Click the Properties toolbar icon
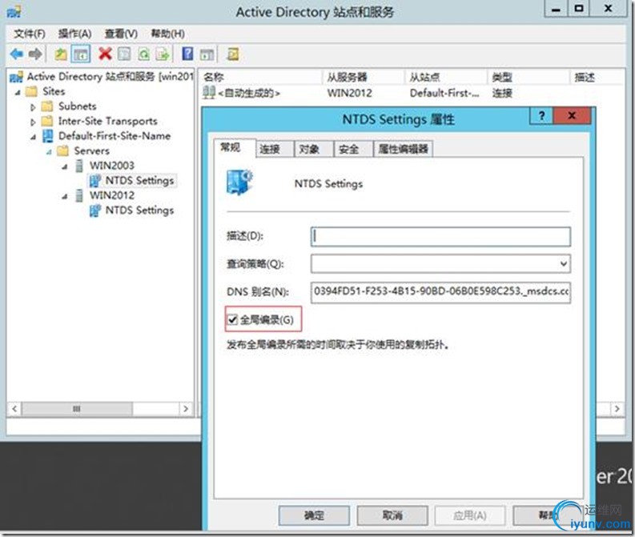Image resolution: width=635 pixels, height=537 pixels. pyautogui.click(x=124, y=54)
